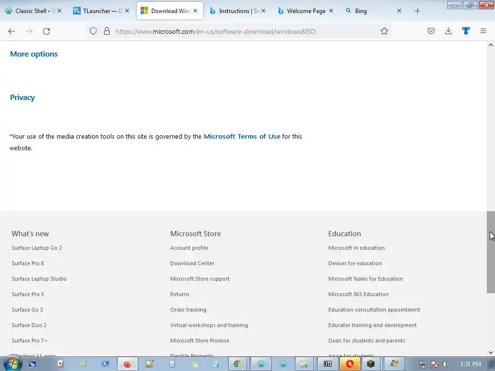Open the Returns link
This screenshot has height=371, width=495.
click(x=180, y=294)
